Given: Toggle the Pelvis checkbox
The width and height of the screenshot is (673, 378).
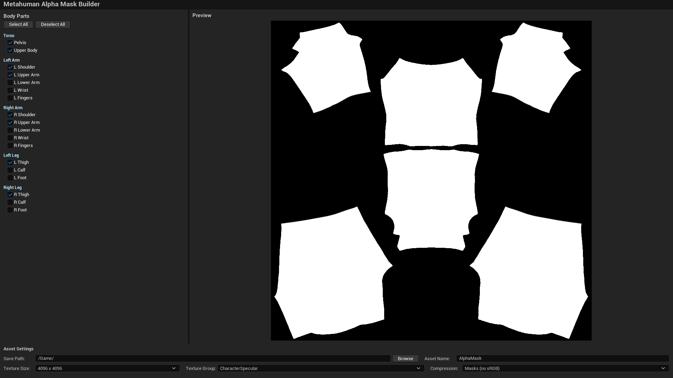Looking at the screenshot, I should point(10,43).
